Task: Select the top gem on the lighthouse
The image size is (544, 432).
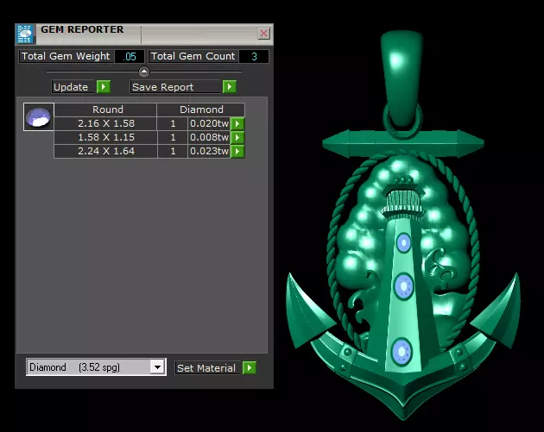Action: click(403, 243)
